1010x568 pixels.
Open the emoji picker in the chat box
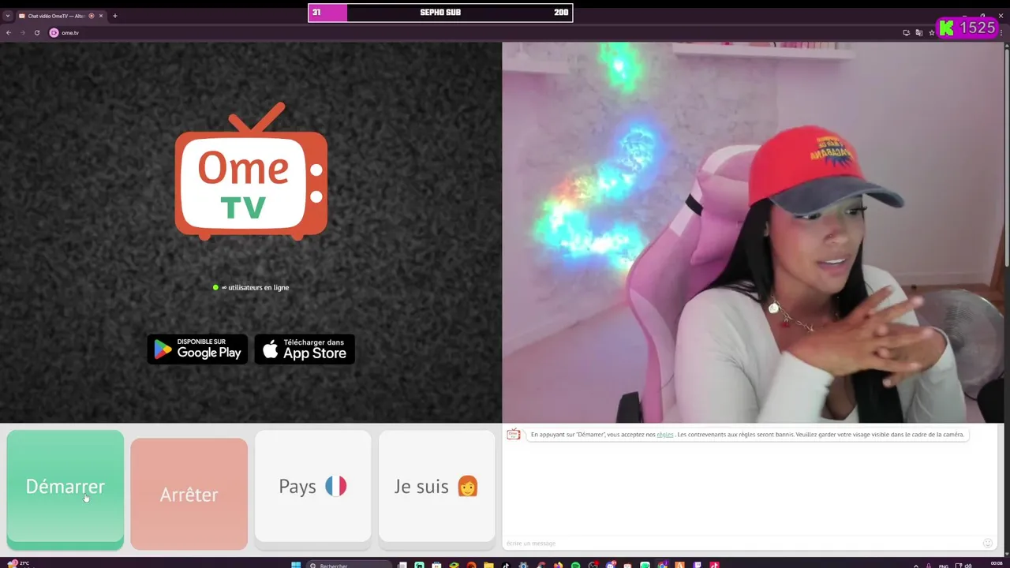(987, 543)
